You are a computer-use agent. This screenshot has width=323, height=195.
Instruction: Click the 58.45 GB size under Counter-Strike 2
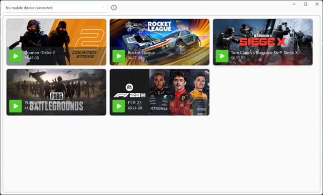32,58
